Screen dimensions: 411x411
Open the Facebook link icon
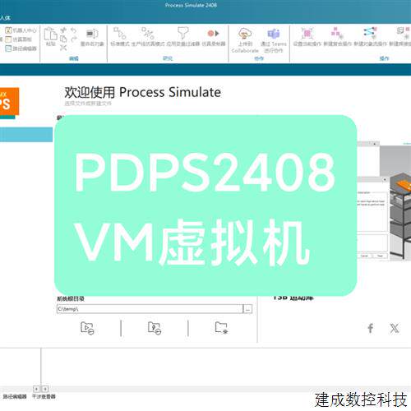pyautogui.click(x=370, y=328)
